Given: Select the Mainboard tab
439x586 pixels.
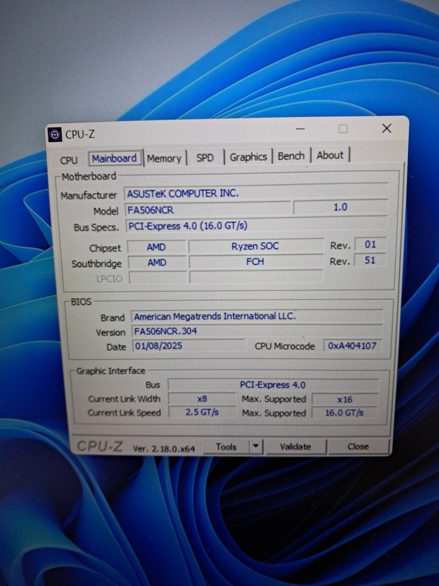Looking at the screenshot, I should click(114, 158).
